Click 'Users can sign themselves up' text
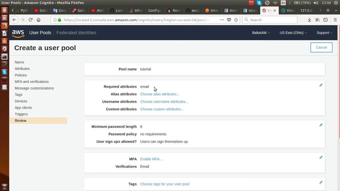Image resolution: width=340 pixels, height=191 pixels. [164, 142]
